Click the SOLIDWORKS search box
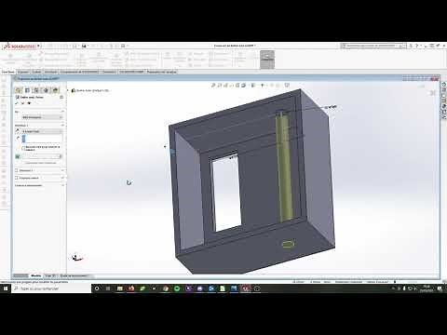447x335 pixels. [x=372, y=46]
